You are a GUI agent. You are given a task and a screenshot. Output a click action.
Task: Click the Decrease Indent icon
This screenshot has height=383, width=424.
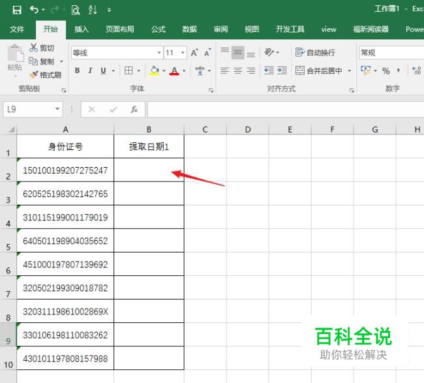point(269,70)
